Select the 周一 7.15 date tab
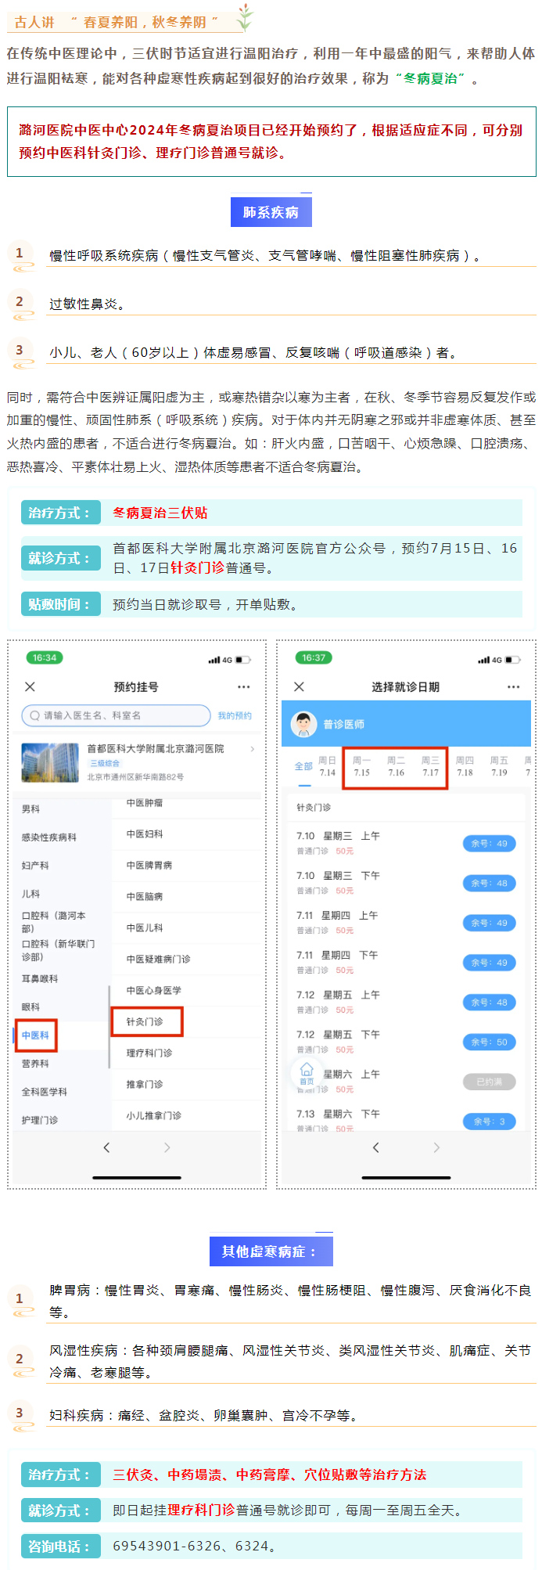542x1570 pixels. [x=361, y=766]
